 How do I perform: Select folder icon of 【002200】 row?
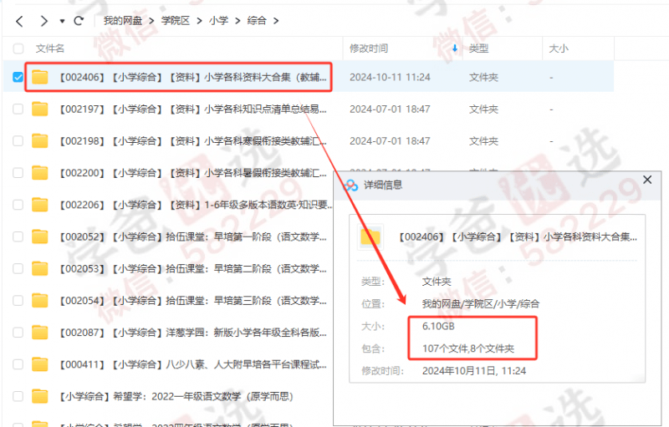pos(39,173)
